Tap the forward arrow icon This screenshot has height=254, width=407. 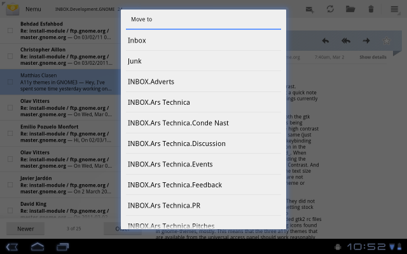coord(366,41)
